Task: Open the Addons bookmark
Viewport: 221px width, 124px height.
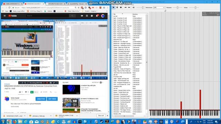Action: [49, 11]
